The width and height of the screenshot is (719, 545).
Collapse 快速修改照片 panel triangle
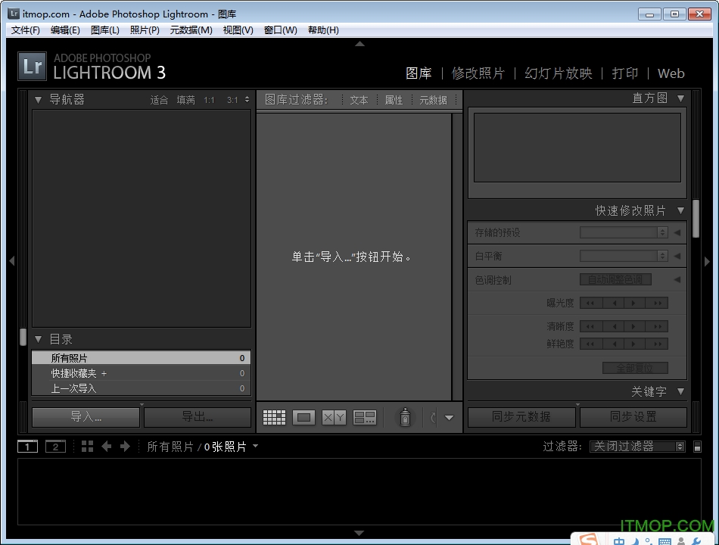[681, 210]
